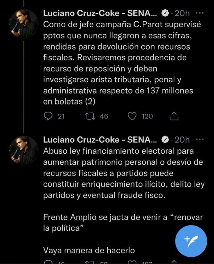Share the first tweet via share icon
This screenshot has height=264, width=214.
(174, 117)
